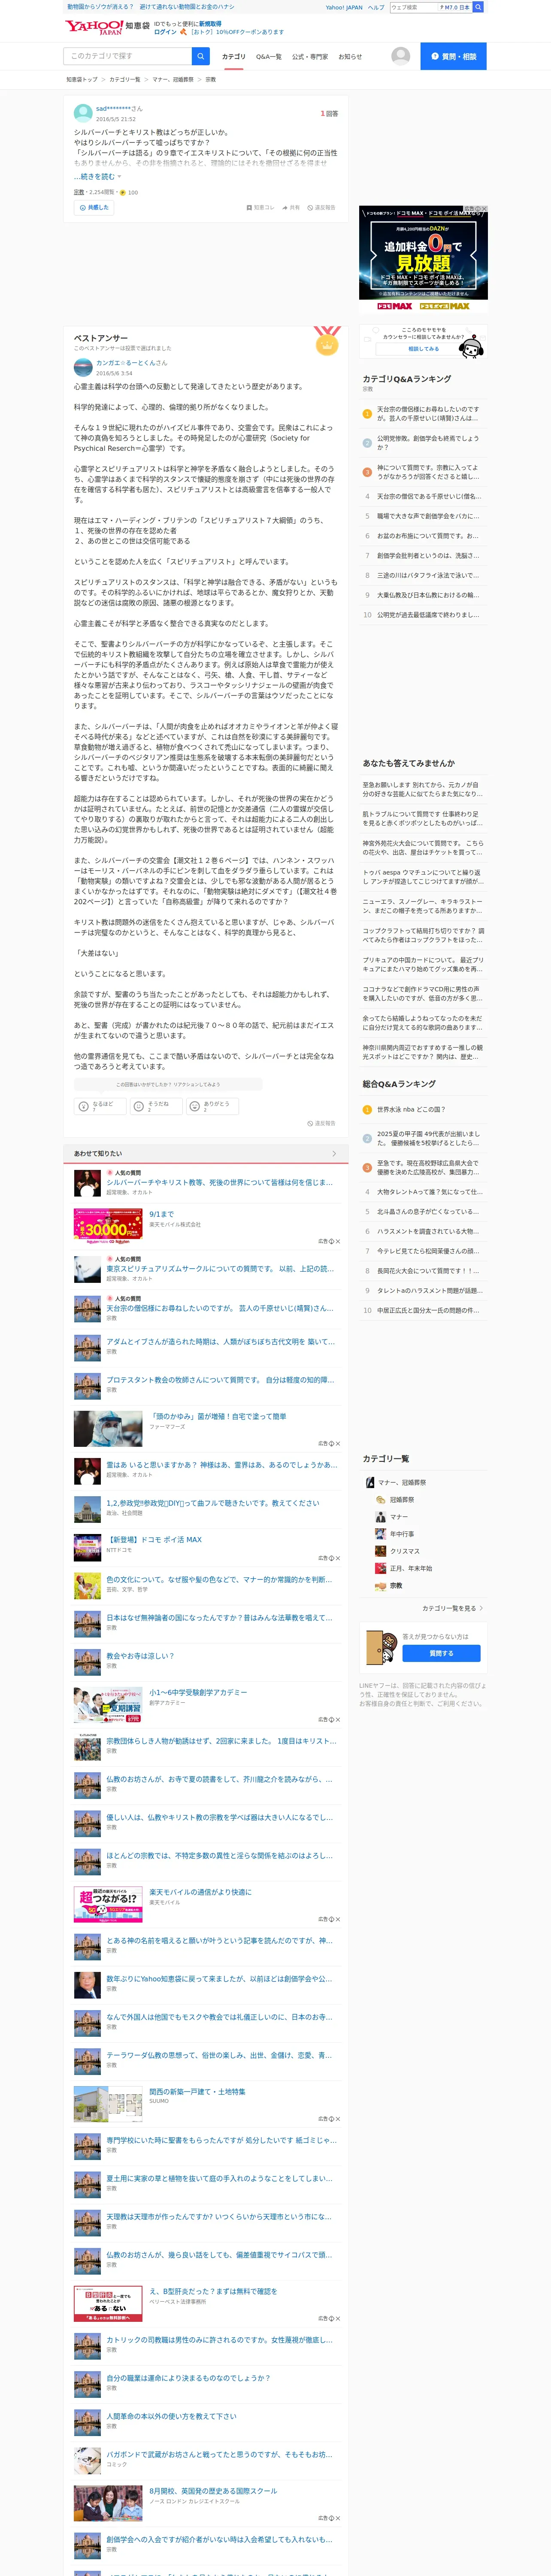Open ranking item 世界水泳 nba どこの国?
Image resolution: width=551 pixels, height=2576 pixels.
click(411, 1110)
